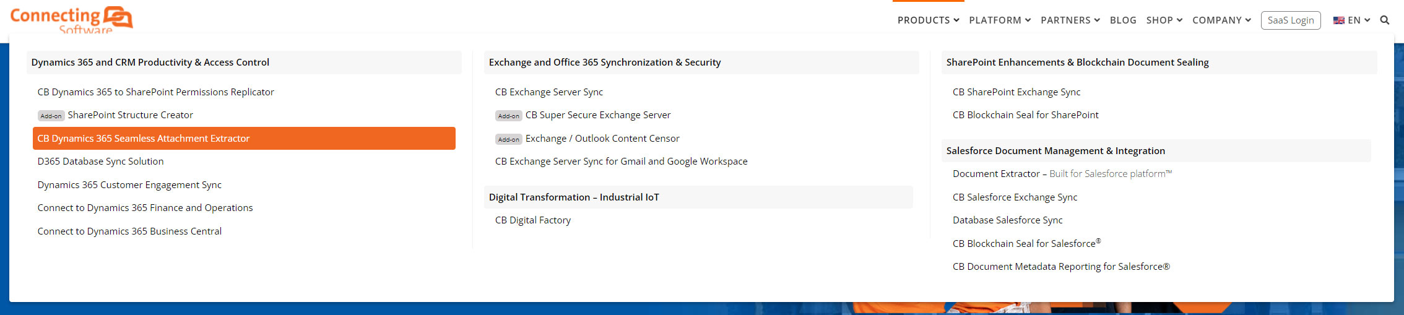The height and width of the screenshot is (315, 1404).
Task: Click the Connecting Software logo
Action: coord(71,20)
